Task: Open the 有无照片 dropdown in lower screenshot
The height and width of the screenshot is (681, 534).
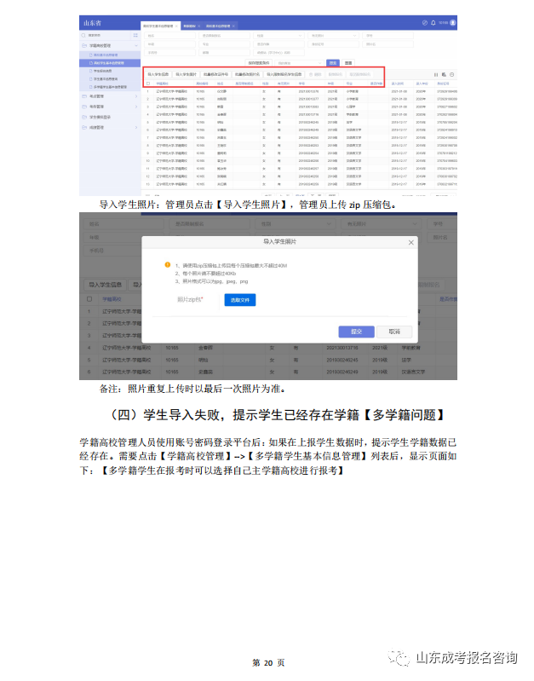Action: coord(382,224)
